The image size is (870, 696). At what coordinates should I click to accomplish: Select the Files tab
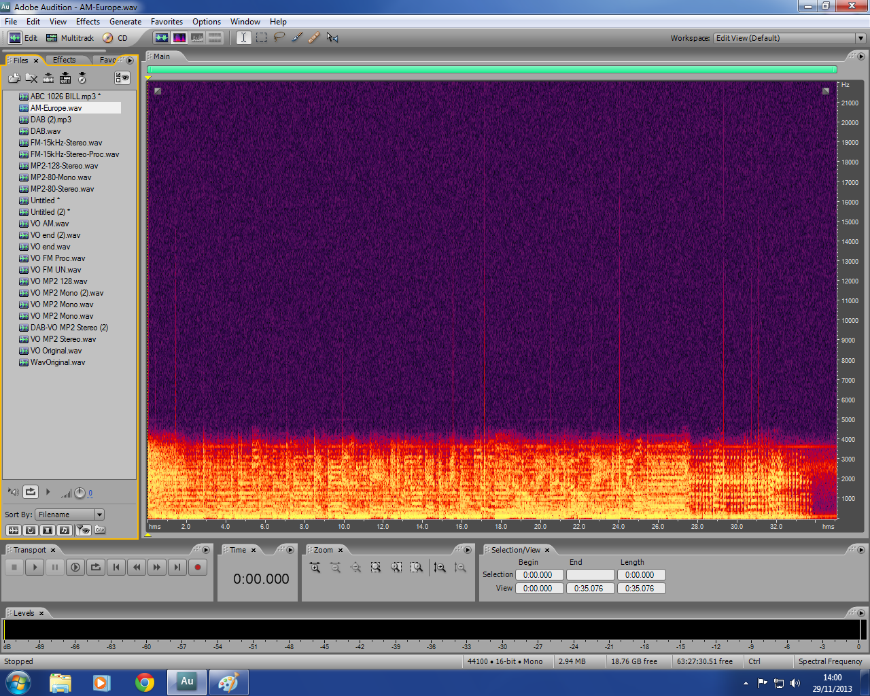click(21, 60)
